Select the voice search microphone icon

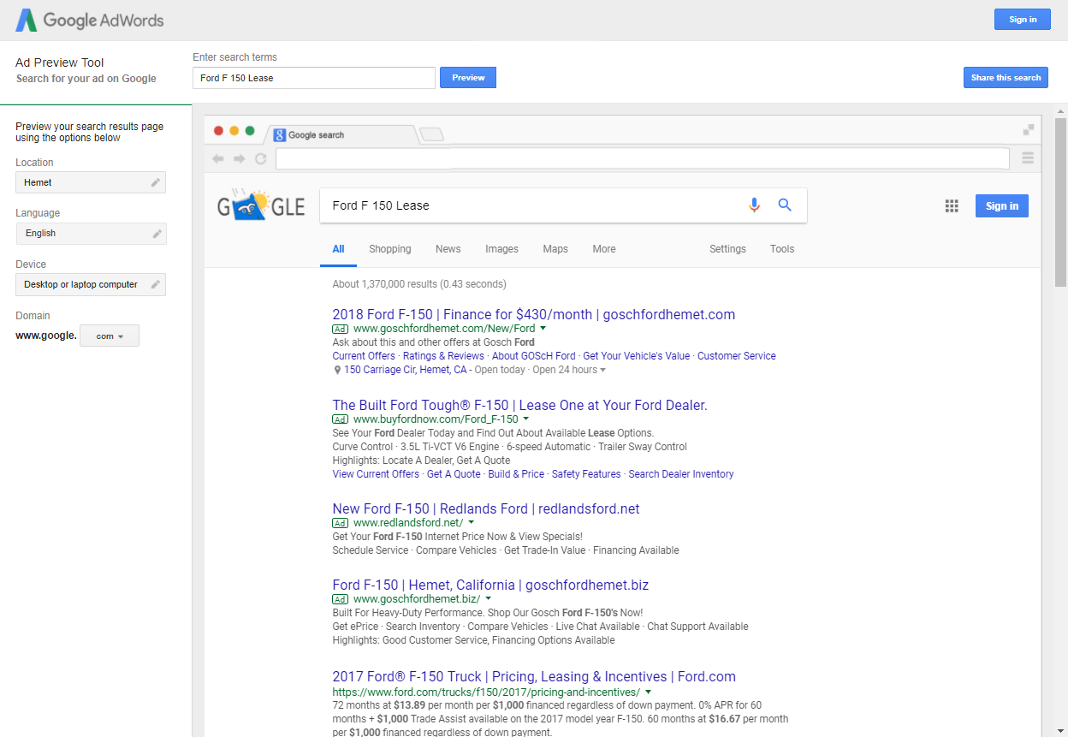pos(754,205)
